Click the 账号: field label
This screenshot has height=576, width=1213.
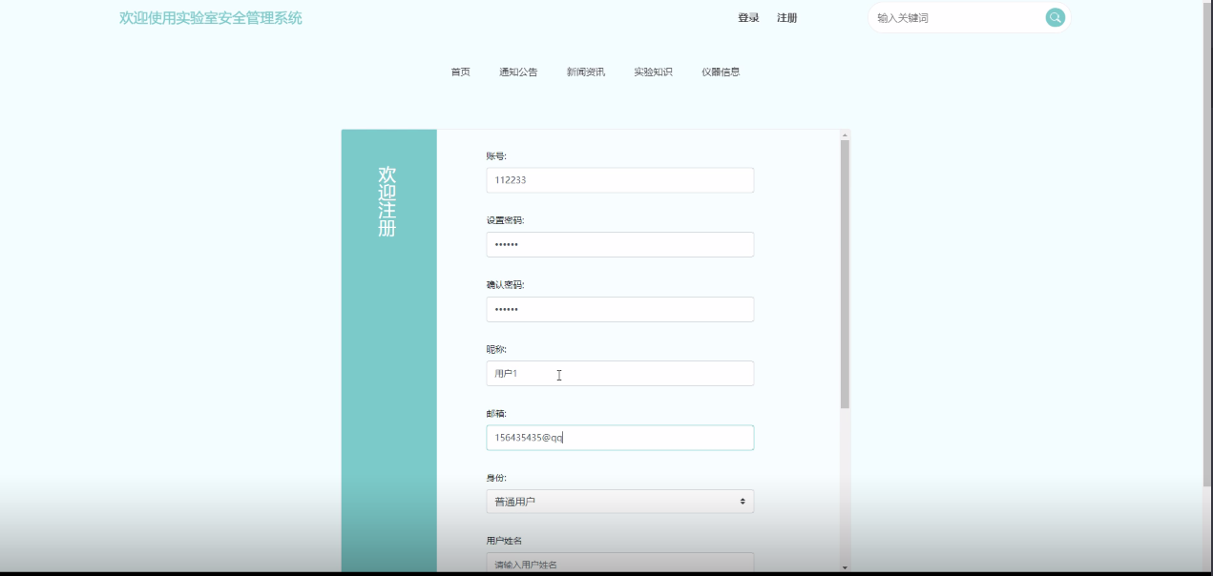496,155
